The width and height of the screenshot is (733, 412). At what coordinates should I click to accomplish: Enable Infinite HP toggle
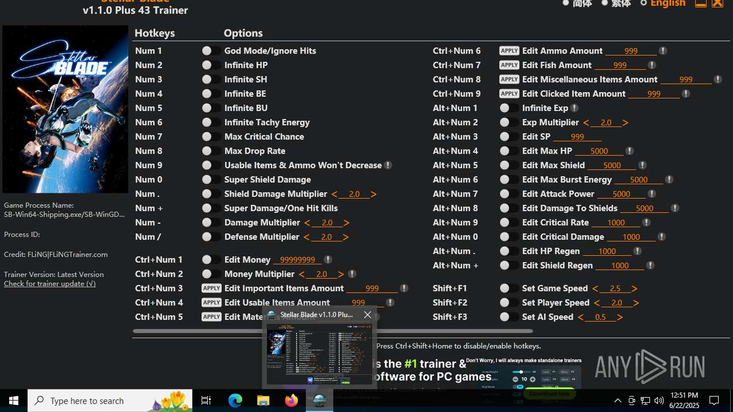[211, 65]
